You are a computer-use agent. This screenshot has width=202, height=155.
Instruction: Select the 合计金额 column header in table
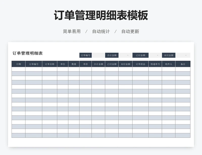(98, 64)
